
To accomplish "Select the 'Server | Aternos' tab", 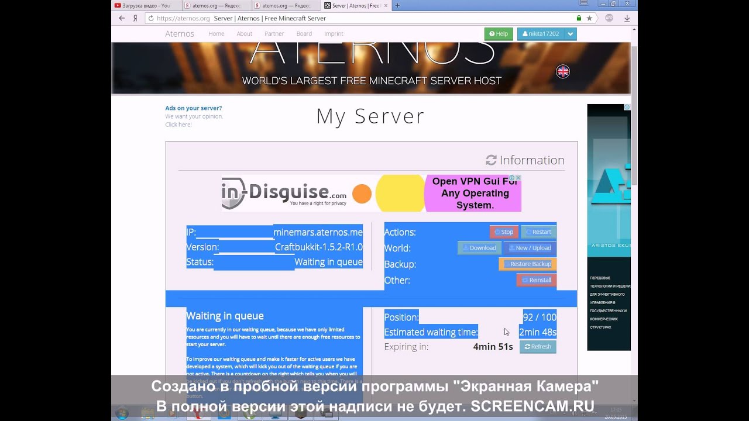I will pyautogui.click(x=356, y=5).
